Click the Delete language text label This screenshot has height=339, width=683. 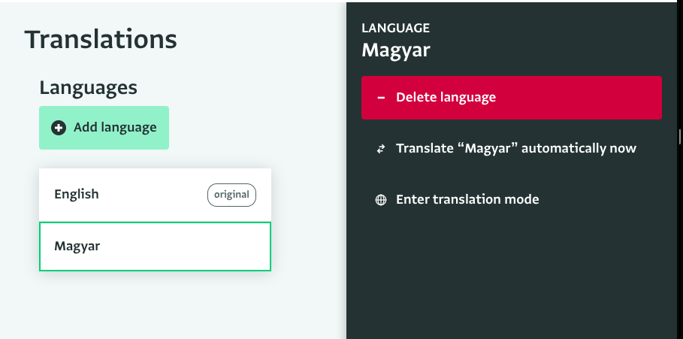click(x=446, y=97)
